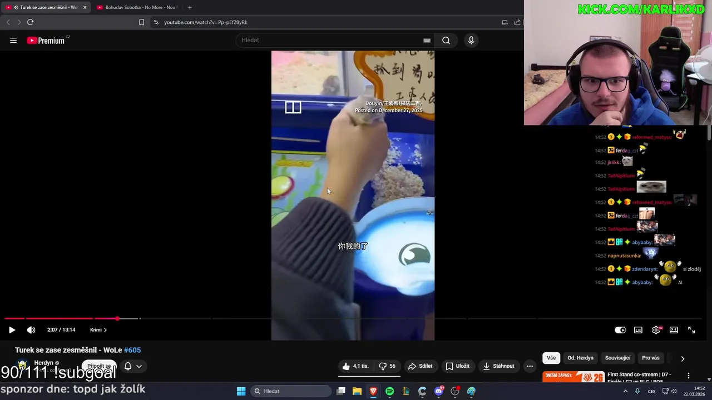
Task: Open the Krimi chapter list
Action: coord(98,330)
